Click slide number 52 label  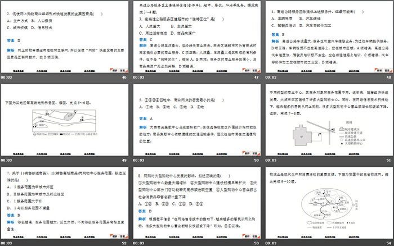(x=124, y=243)
